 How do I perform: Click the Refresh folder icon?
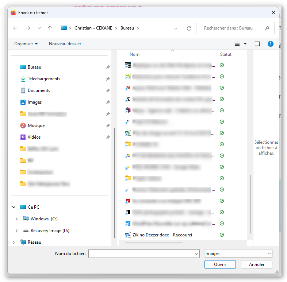click(189, 28)
